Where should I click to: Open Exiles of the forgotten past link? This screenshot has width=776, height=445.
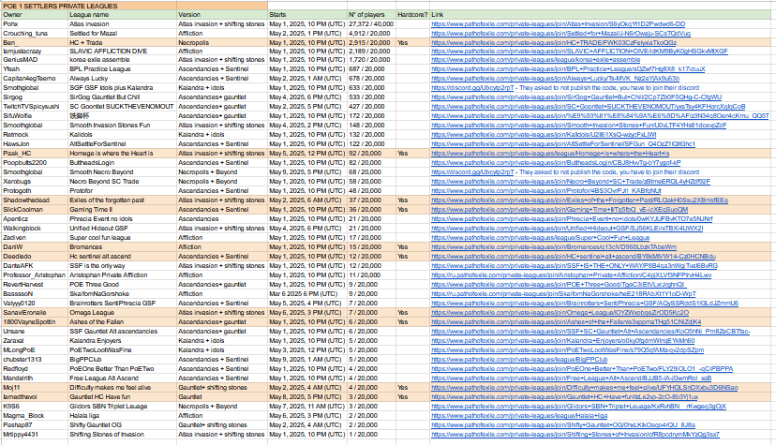(x=579, y=200)
